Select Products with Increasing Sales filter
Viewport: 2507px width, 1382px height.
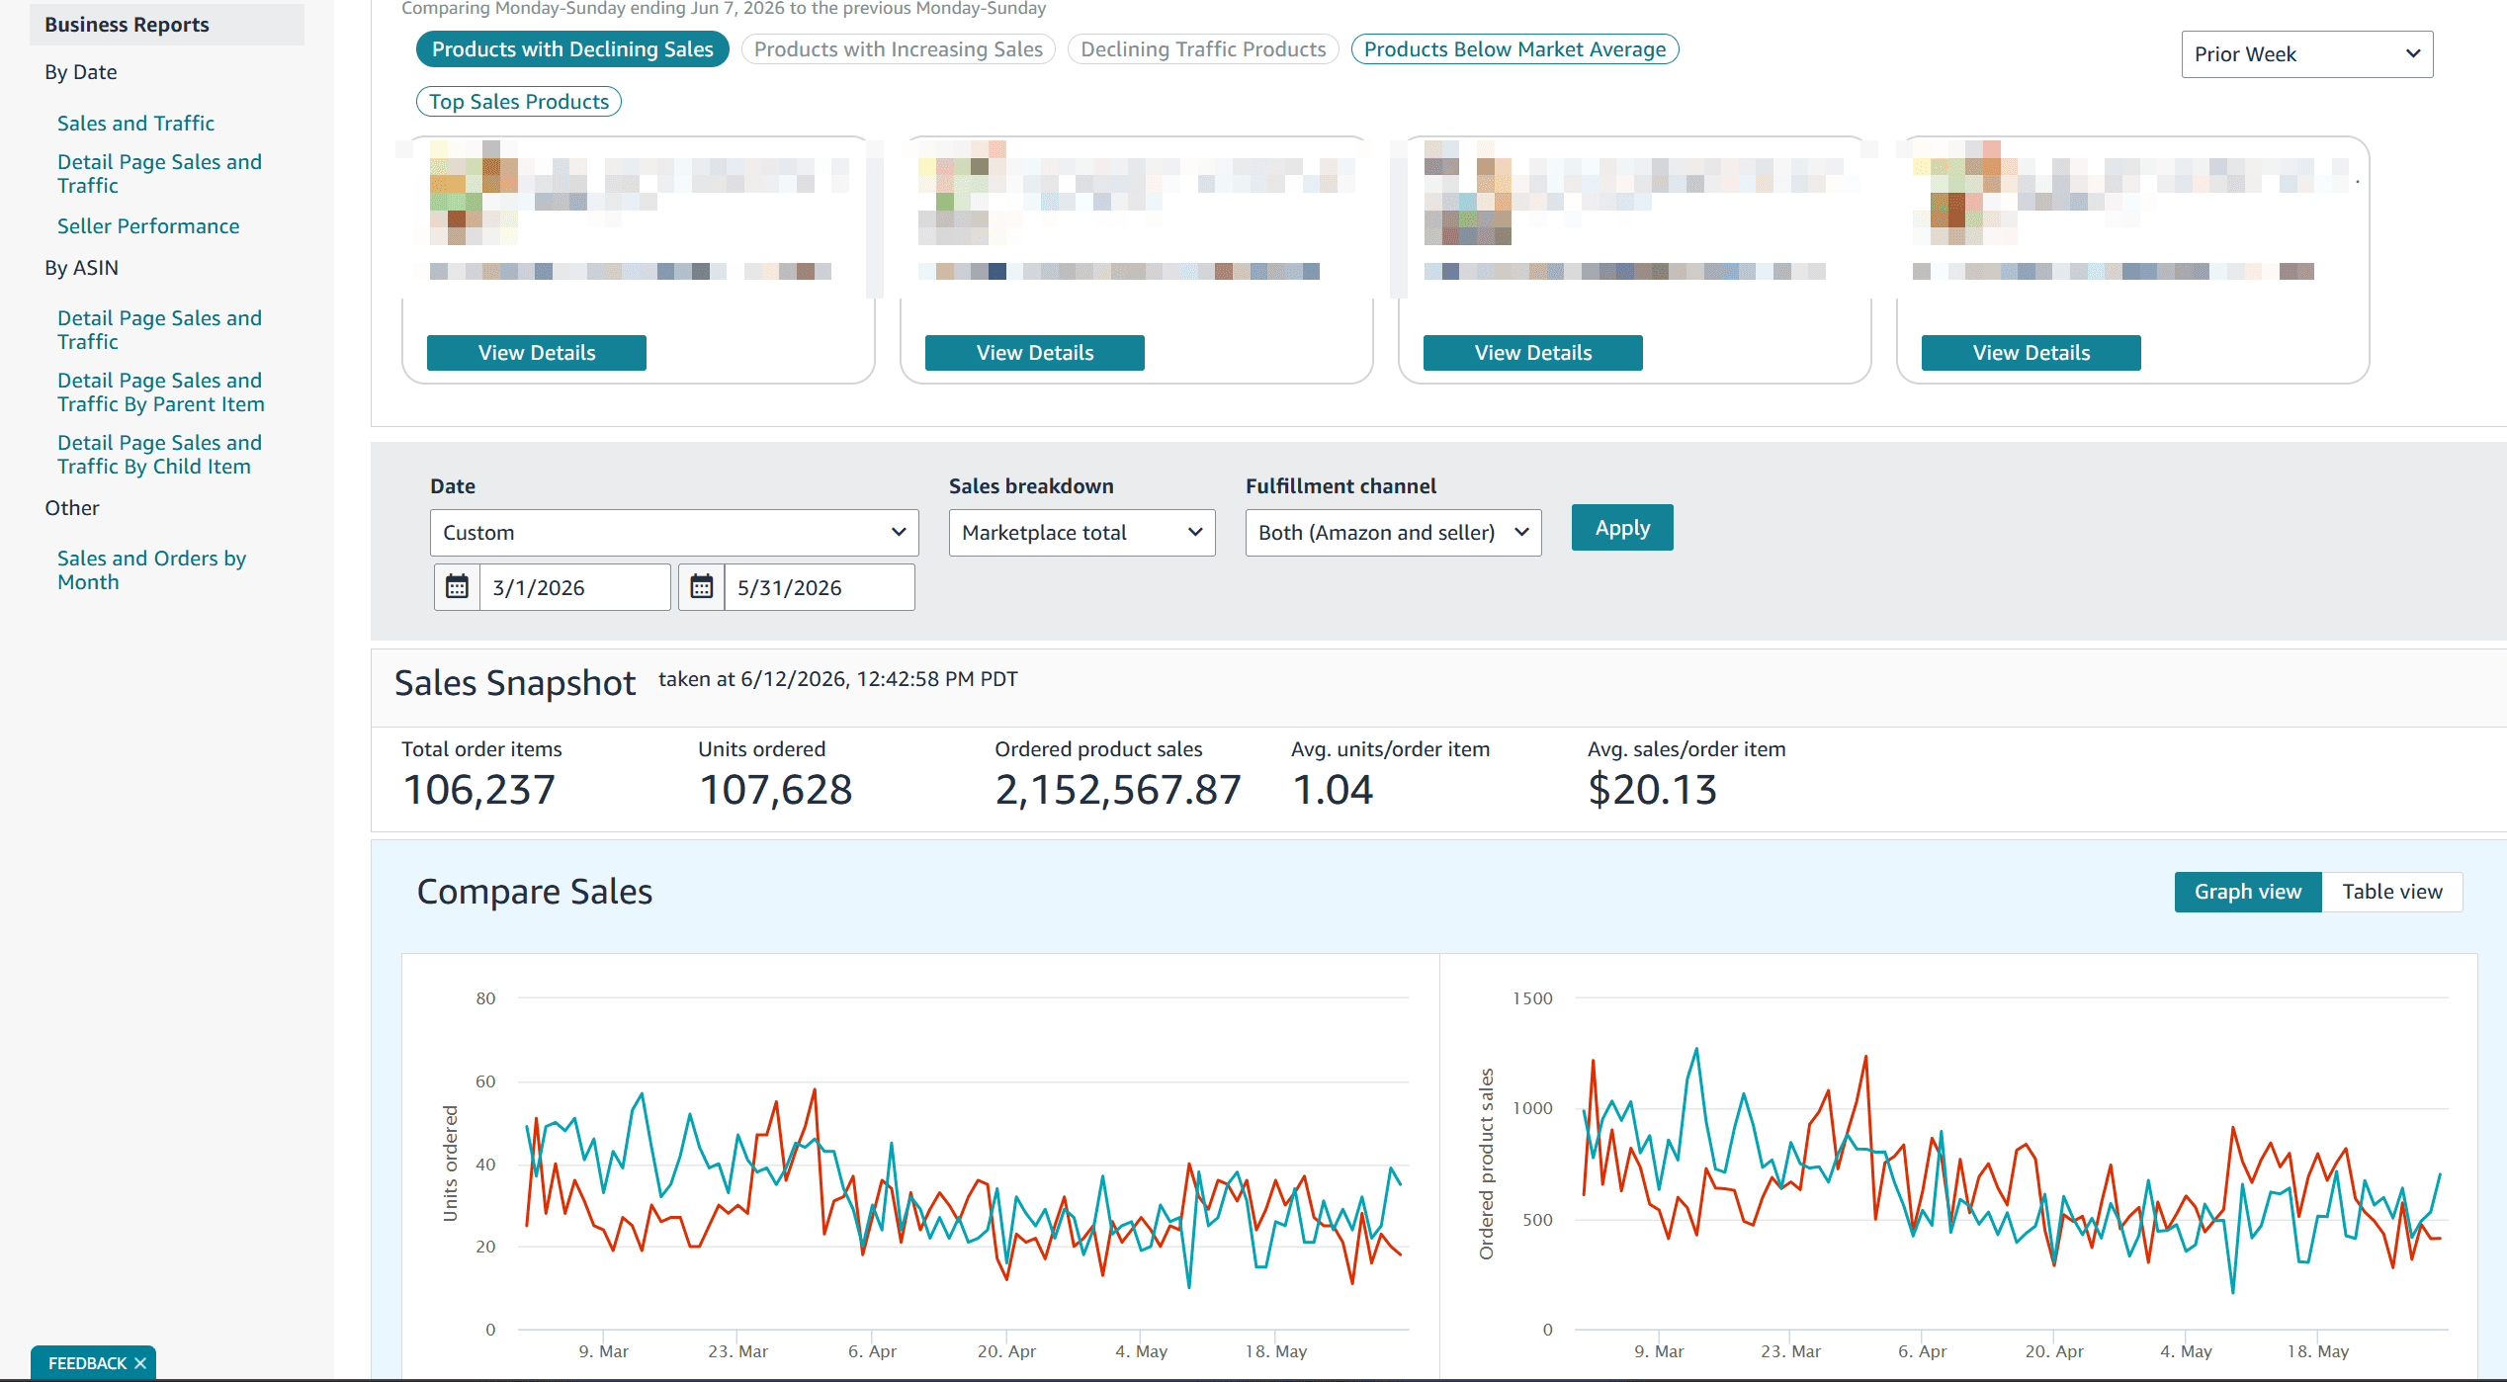[x=898, y=49]
